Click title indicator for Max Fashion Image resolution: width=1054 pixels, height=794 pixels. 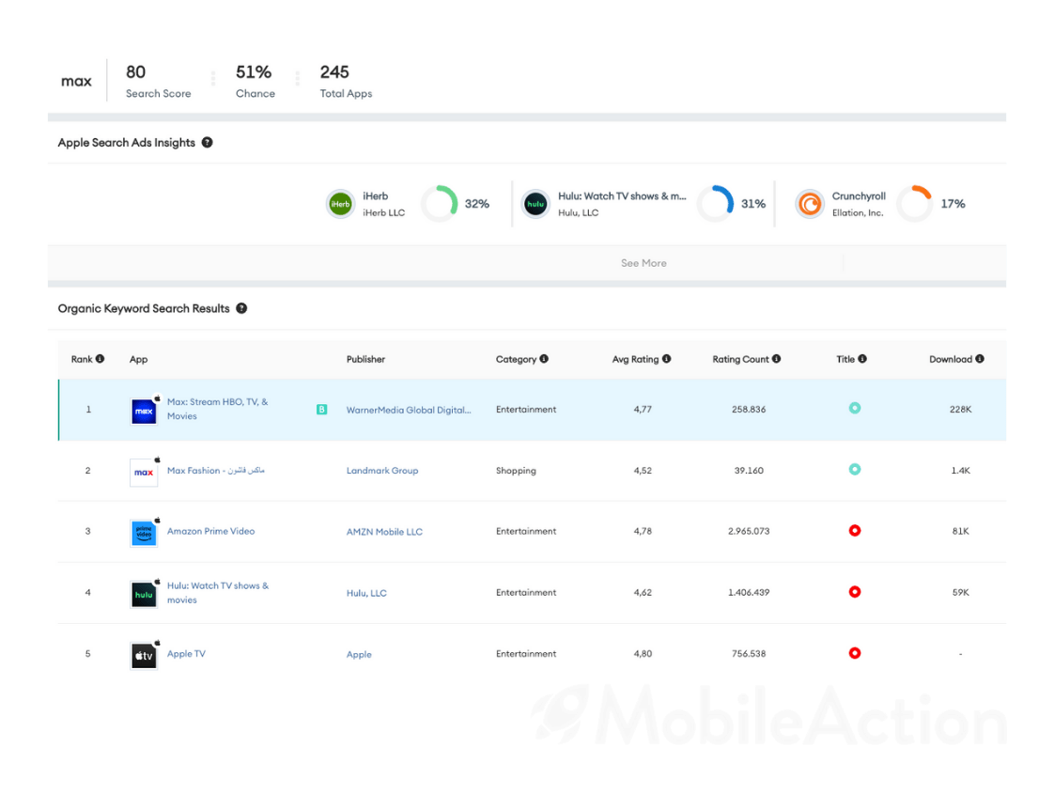point(854,469)
